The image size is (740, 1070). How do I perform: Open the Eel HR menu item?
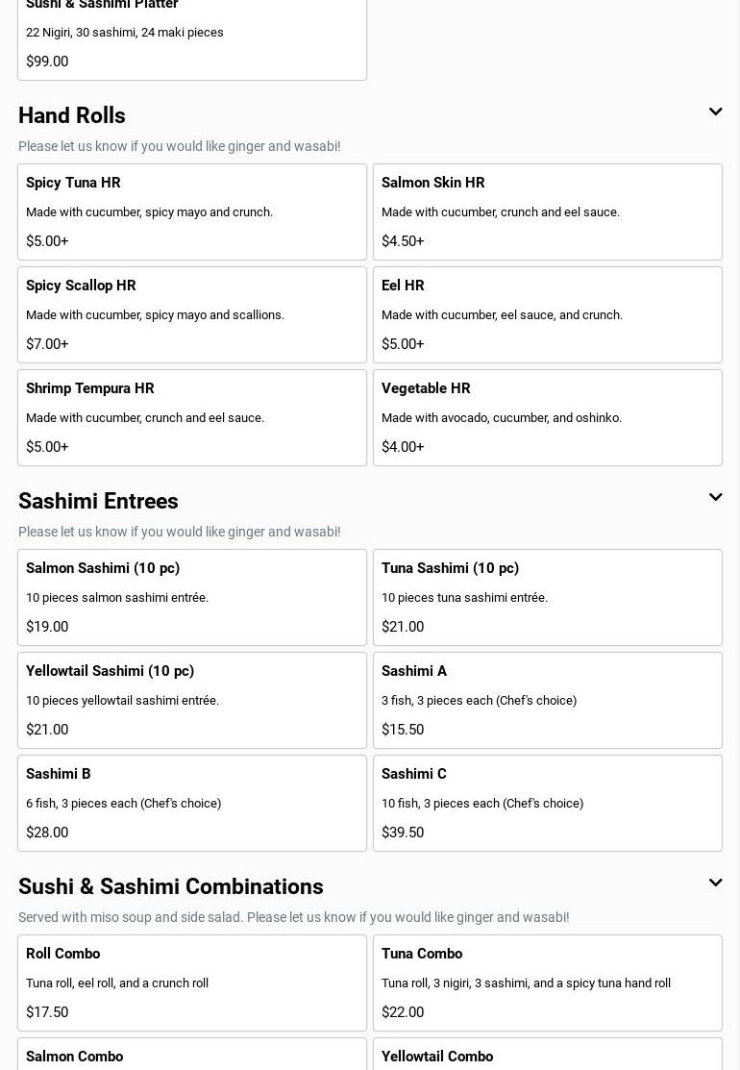click(x=548, y=314)
